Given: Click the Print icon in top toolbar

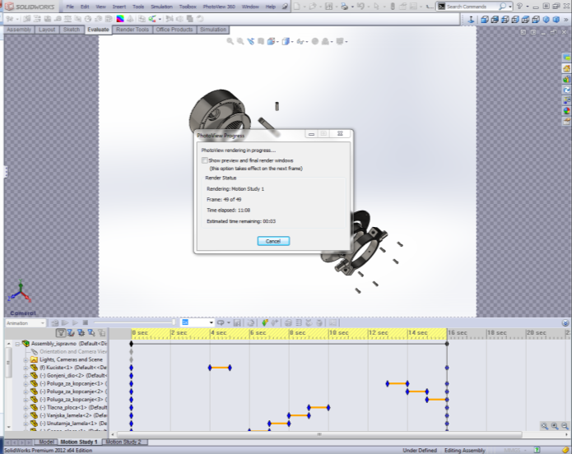Looking at the screenshot, I should [344, 7].
